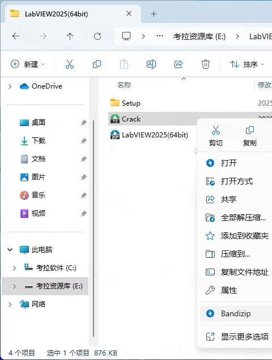This screenshot has width=272, height=360.
Task: Collapse the 此电脑 tree node
Action: point(10,249)
